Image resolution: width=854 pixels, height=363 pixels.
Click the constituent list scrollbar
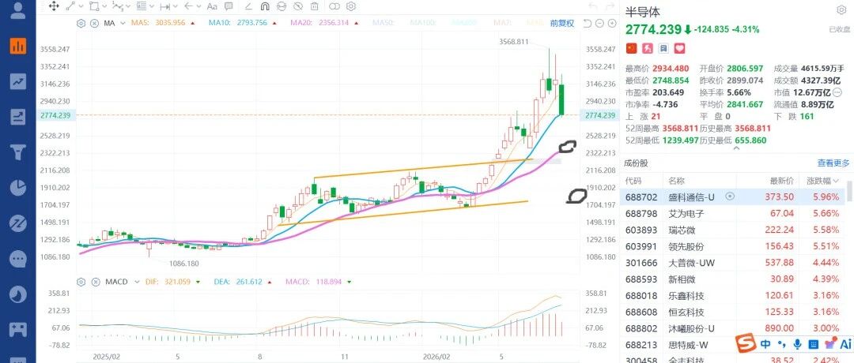coord(849,193)
